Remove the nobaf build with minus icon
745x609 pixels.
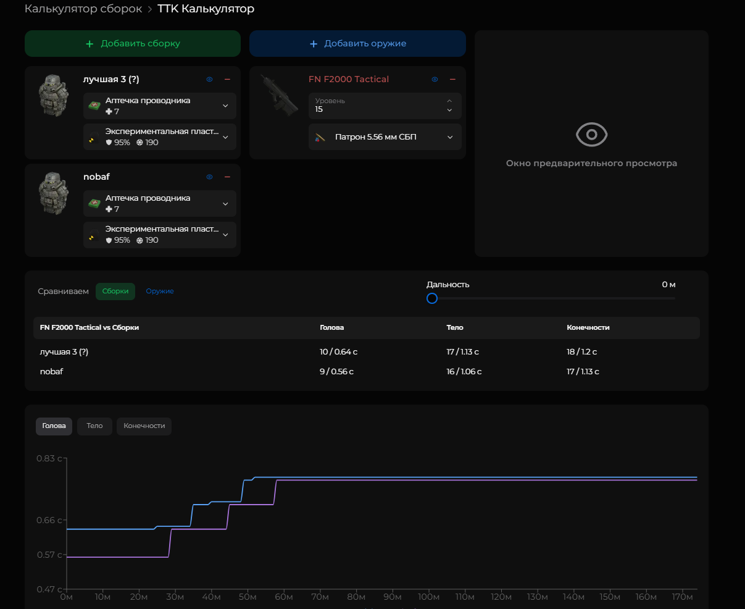pos(227,177)
